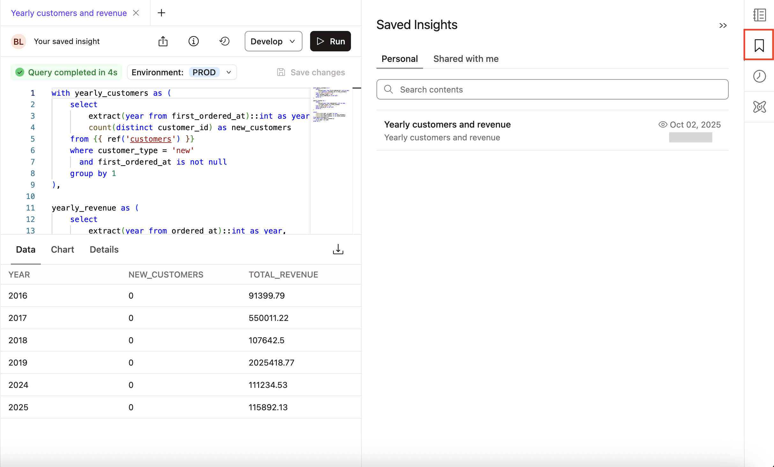774x467 pixels.
Task: Open the insight info panel
Action: coord(194,41)
